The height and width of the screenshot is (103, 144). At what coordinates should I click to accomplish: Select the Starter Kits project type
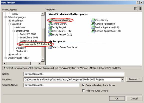tap(22, 51)
